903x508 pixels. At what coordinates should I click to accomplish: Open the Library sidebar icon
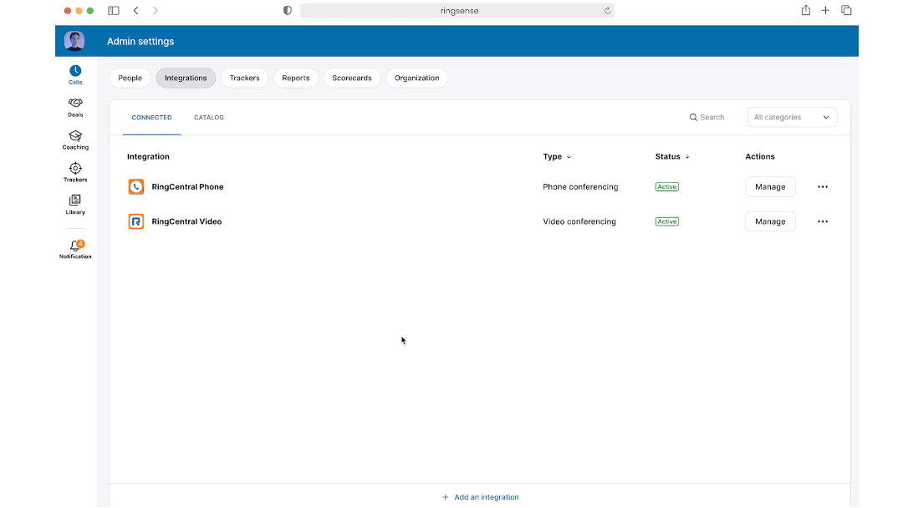click(x=75, y=201)
